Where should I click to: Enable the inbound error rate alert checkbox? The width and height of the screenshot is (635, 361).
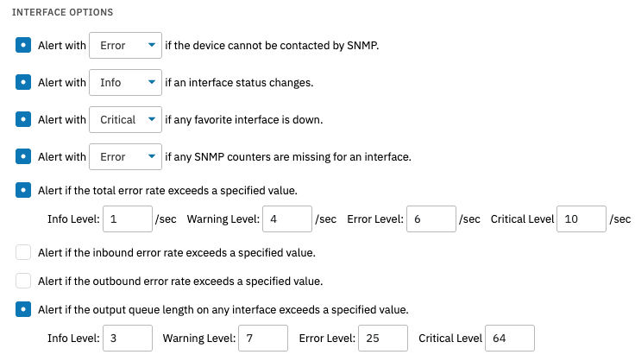pos(24,253)
